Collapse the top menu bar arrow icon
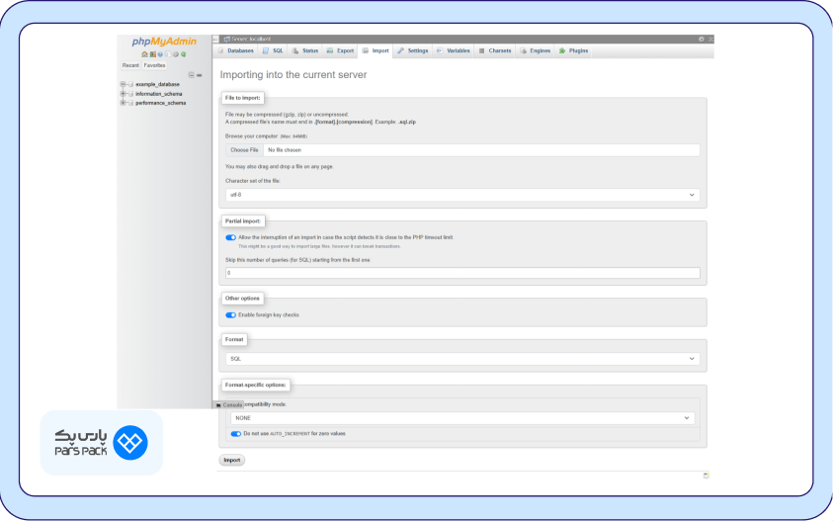This screenshot has width=833, height=521. pyautogui.click(x=710, y=40)
